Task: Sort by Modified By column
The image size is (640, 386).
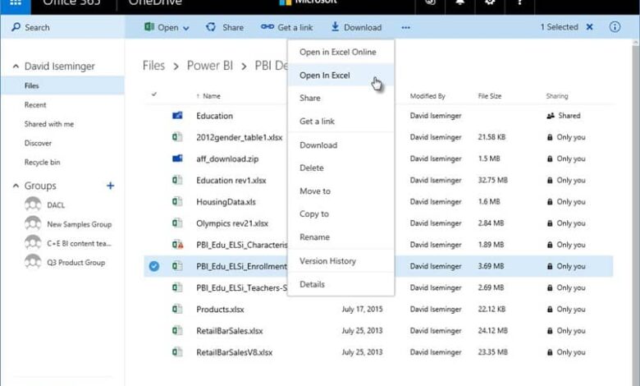Action: point(427,96)
